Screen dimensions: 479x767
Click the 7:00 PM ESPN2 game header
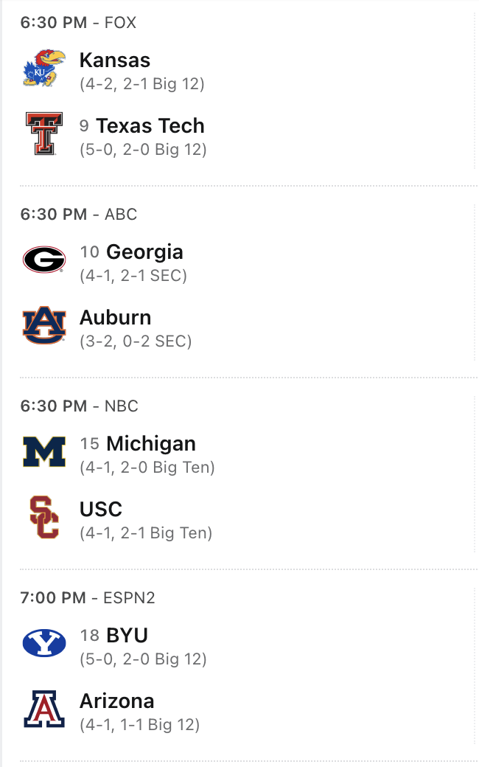tap(87, 598)
